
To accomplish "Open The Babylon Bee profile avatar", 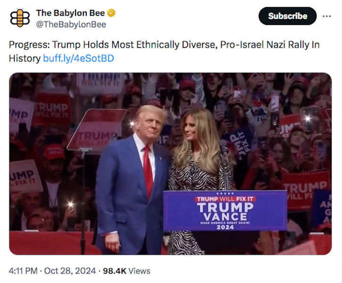I will pos(20,18).
